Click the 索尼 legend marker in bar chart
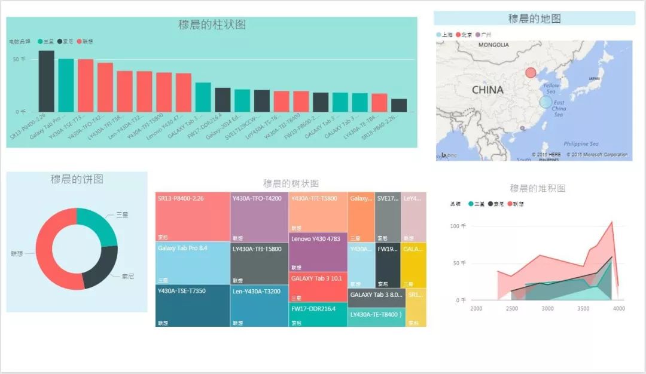Viewport: 646px width, 374px height. [60, 42]
